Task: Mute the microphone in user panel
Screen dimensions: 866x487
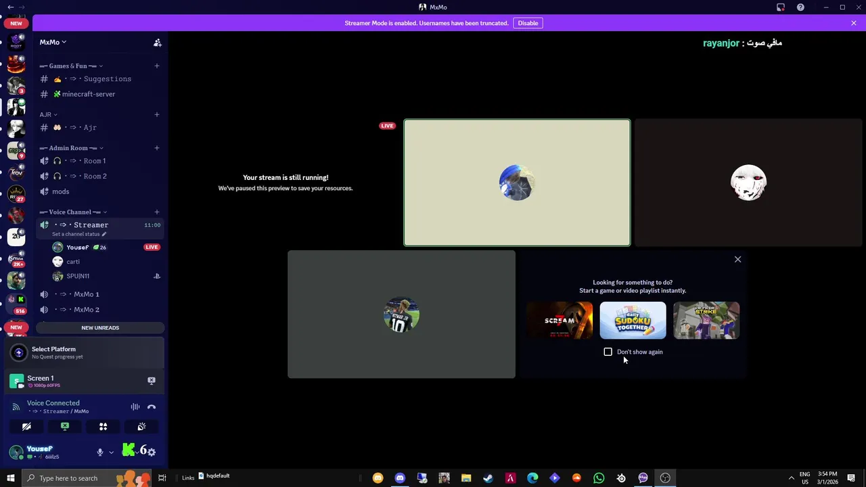Action: (100, 452)
